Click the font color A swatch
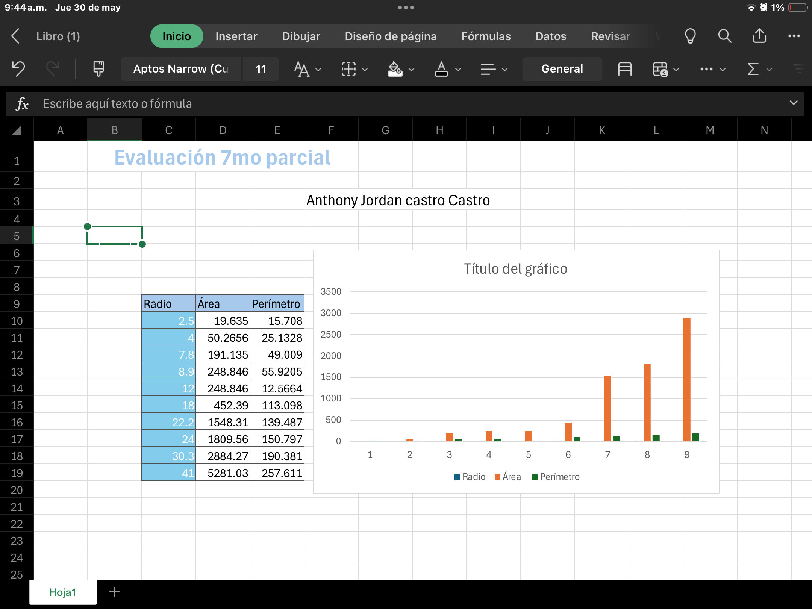Screen dimensions: 812x609 (441, 69)
